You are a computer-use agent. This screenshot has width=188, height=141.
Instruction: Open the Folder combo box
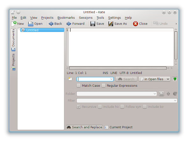[x=117, y=93]
